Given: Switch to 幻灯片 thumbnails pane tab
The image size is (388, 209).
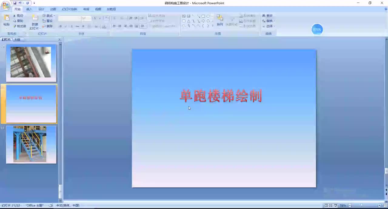Looking at the screenshot, I should 6,39.
